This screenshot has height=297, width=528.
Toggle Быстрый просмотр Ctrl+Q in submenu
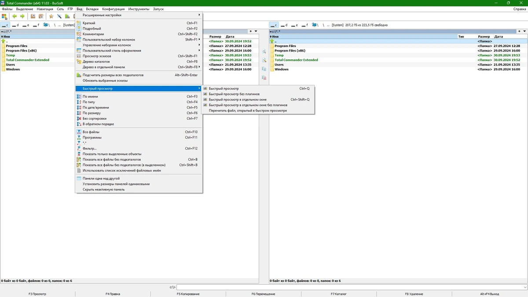pos(258,88)
